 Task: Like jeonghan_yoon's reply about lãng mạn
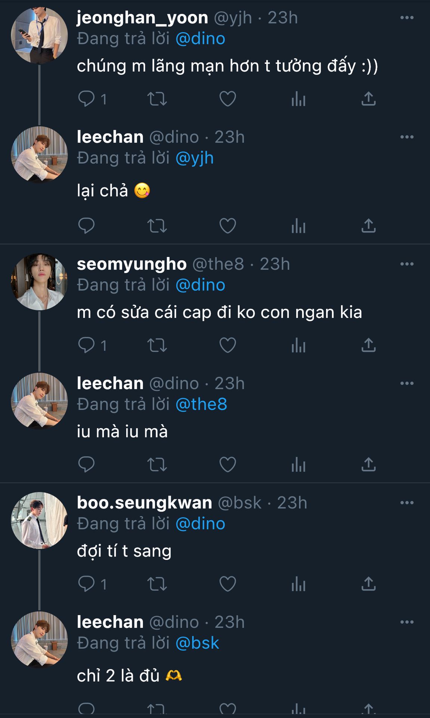coord(228,99)
